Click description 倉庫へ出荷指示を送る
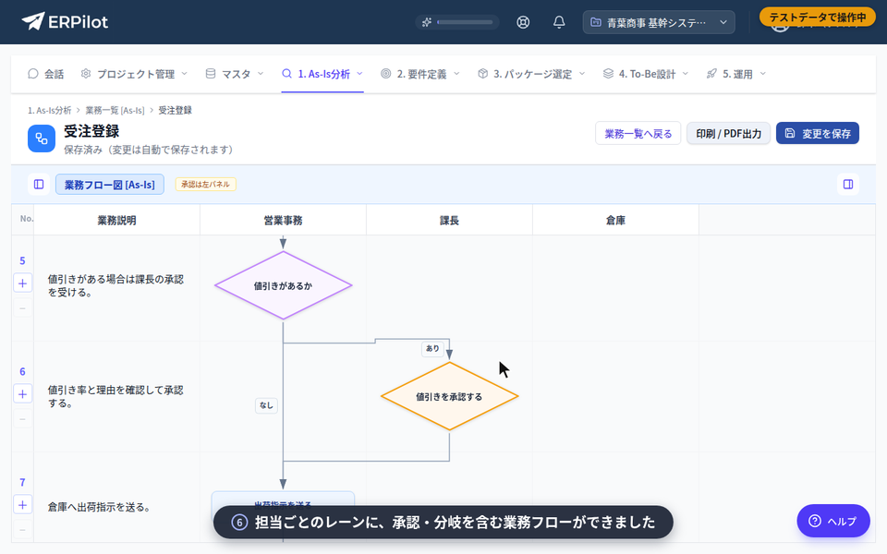 tap(100, 507)
